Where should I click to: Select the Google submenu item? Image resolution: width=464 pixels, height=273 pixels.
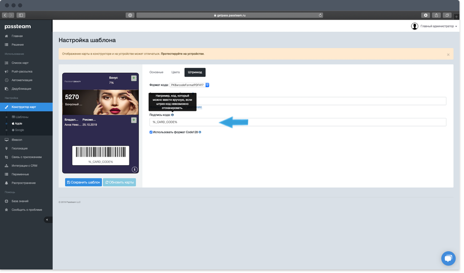tap(18, 130)
